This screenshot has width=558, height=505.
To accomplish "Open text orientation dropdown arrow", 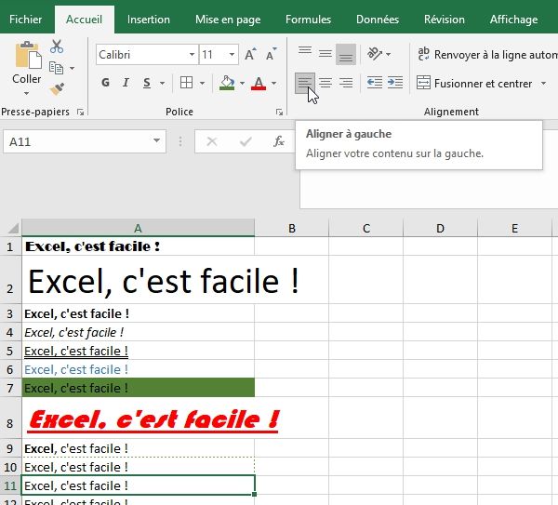I will pyautogui.click(x=388, y=55).
